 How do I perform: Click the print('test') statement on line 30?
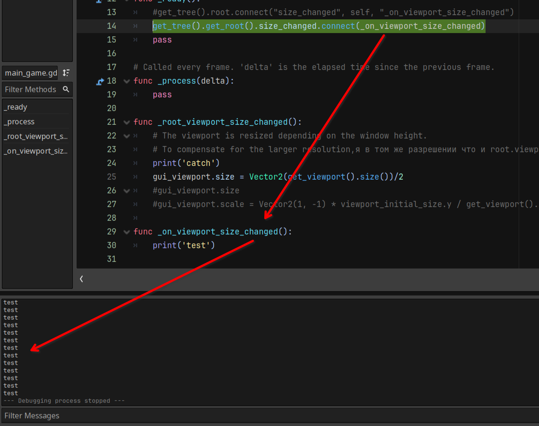pyautogui.click(x=183, y=245)
